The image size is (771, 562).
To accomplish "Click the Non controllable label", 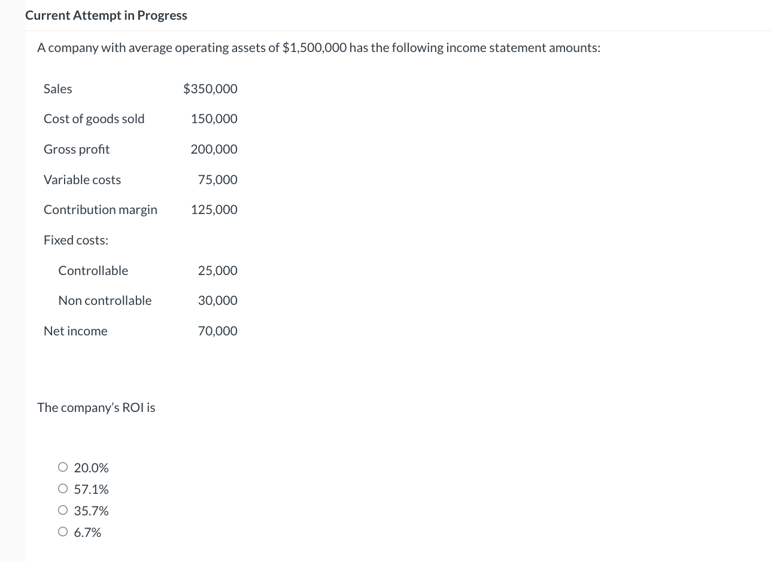I will [x=105, y=300].
